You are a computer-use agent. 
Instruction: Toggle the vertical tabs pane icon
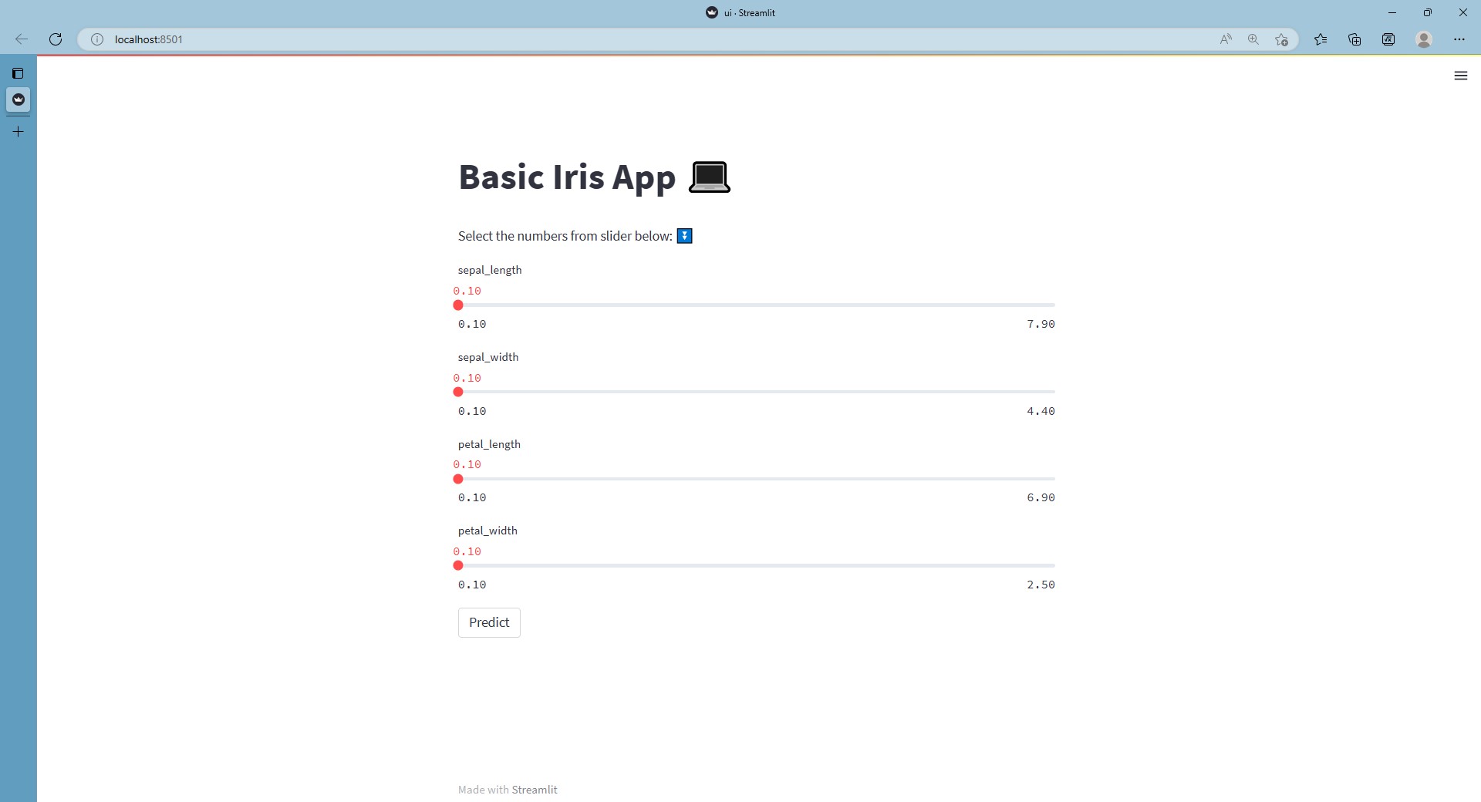[18, 73]
